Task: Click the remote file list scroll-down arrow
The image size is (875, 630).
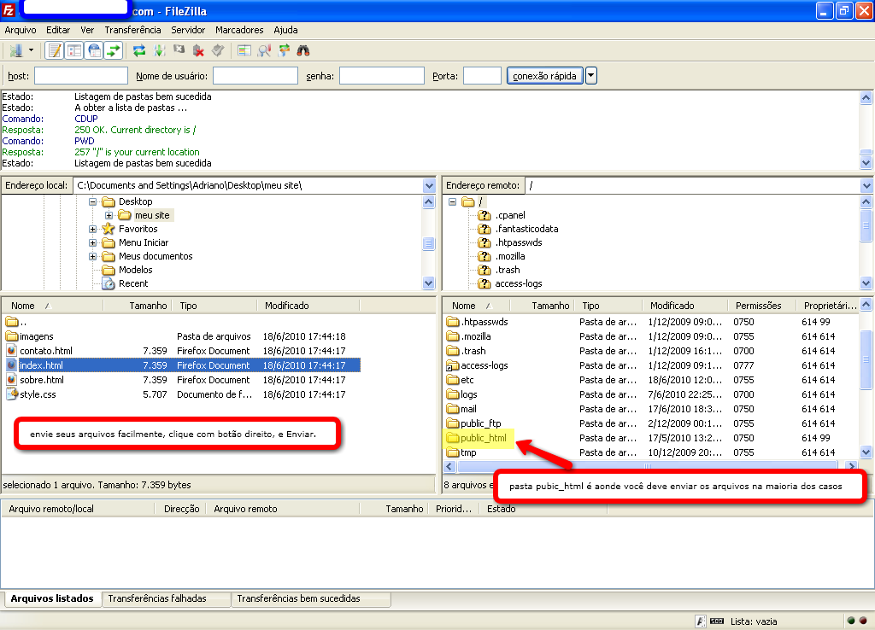Action: (866, 452)
